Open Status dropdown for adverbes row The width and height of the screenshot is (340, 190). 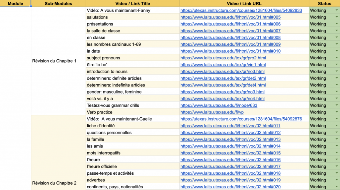pyautogui.click(x=337, y=180)
